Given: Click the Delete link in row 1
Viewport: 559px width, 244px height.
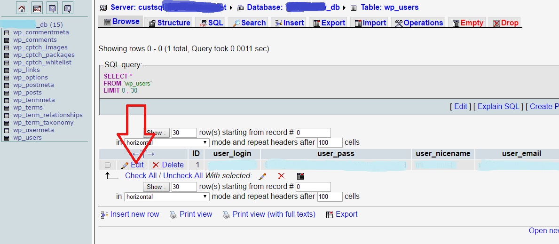Looking at the screenshot, I should 173,165.
